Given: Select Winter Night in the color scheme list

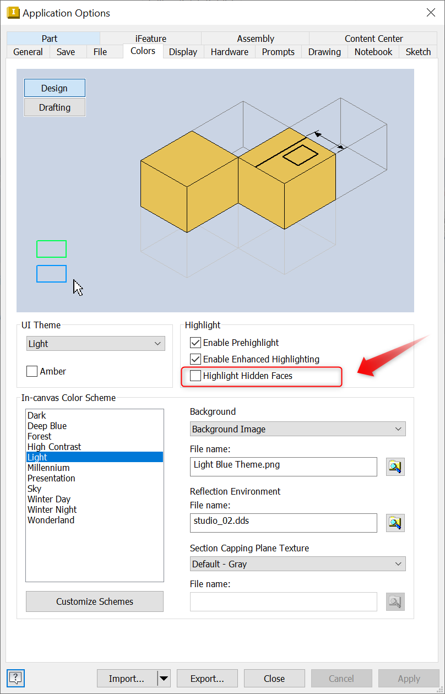Looking at the screenshot, I should [x=52, y=509].
